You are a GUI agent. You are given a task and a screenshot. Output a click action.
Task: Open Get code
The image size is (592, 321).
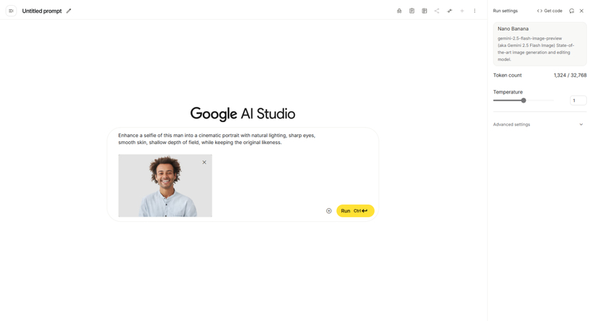click(x=550, y=11)
